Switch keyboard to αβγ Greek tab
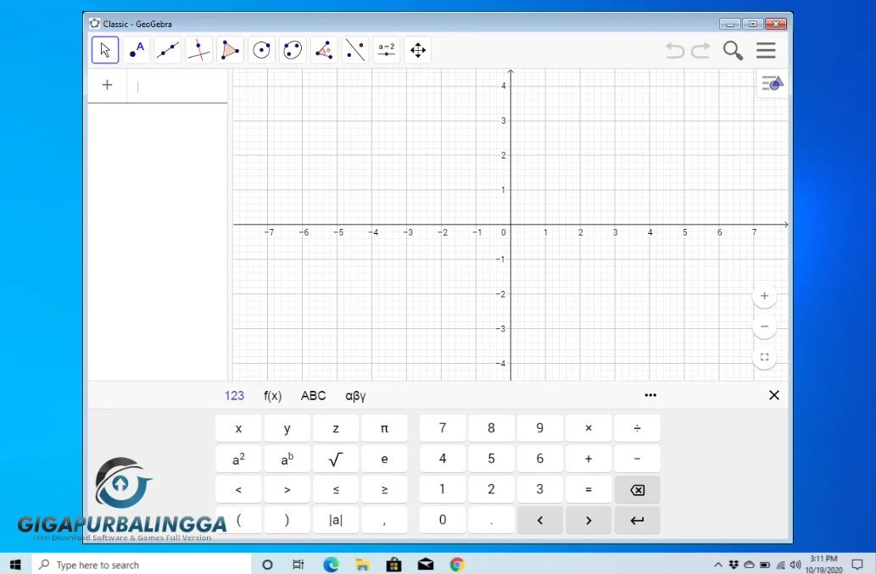Screen dimensions: 876x574 coord(355,395)
